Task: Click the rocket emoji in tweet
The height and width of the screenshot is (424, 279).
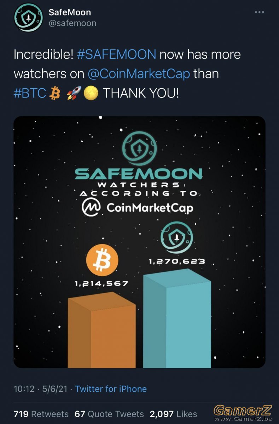Action: click(x=74, y=93)
